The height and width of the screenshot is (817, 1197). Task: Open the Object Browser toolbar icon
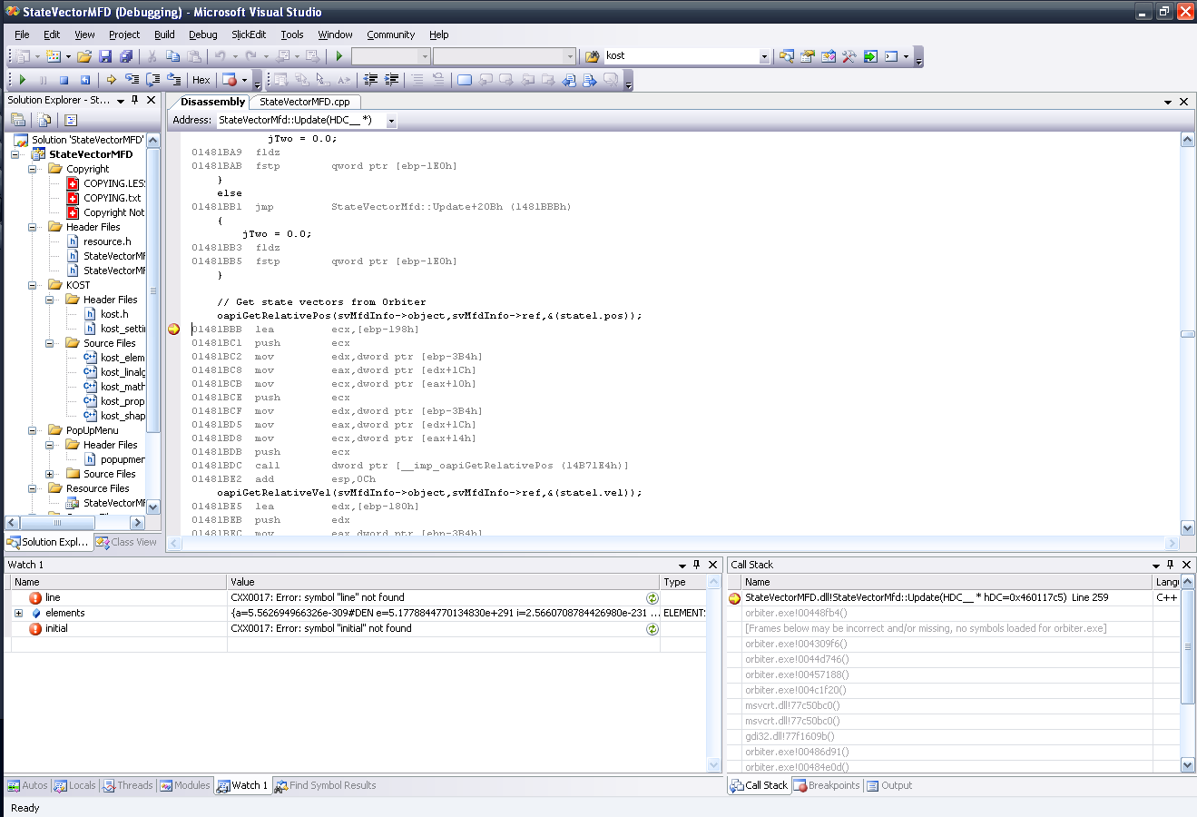[829, 56]
